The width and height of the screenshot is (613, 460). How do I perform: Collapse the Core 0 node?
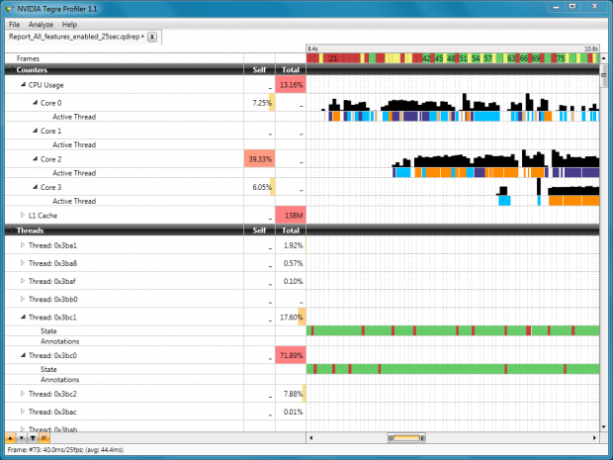click(36, 103)
